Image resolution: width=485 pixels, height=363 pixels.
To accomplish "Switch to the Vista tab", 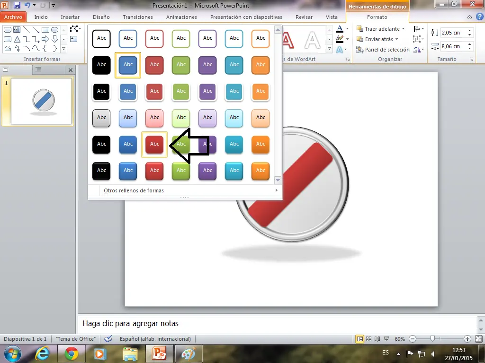I will (x=332, y=17).
